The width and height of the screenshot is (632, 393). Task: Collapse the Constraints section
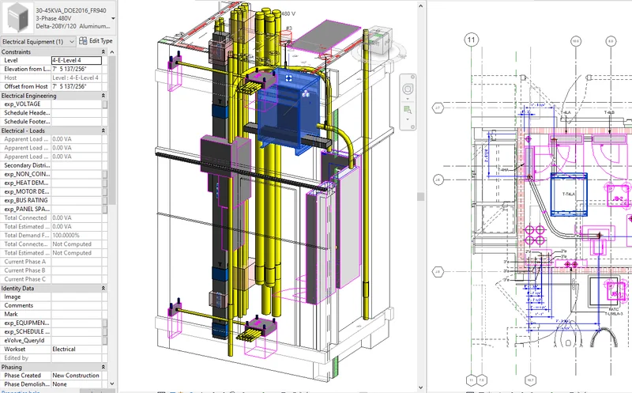click(x=103, y=52)
